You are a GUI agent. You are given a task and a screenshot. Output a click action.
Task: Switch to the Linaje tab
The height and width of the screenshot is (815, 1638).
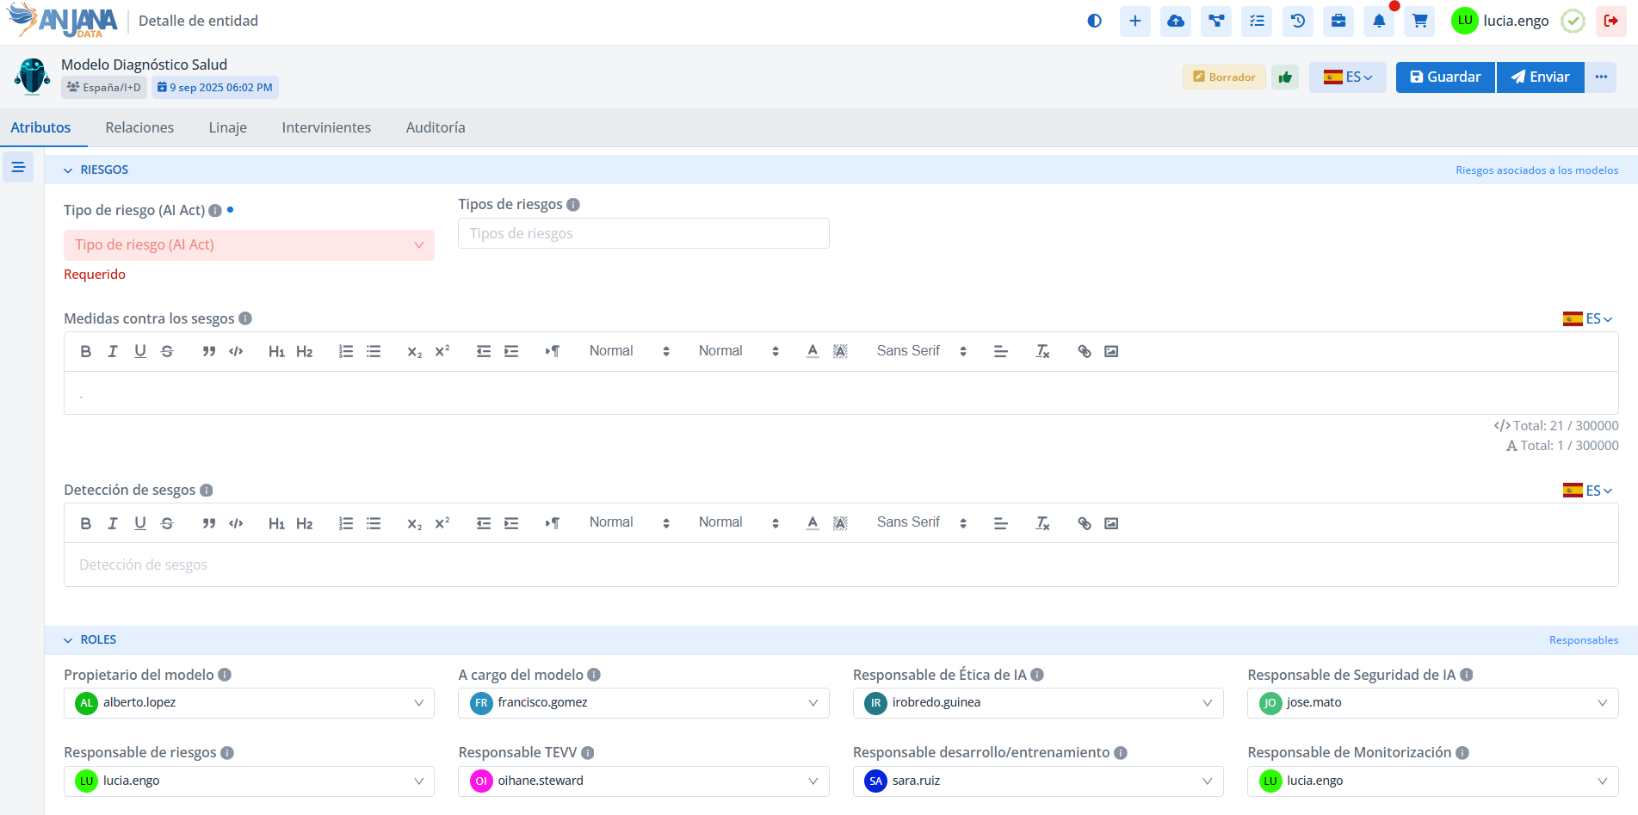(x=227, y=127)
